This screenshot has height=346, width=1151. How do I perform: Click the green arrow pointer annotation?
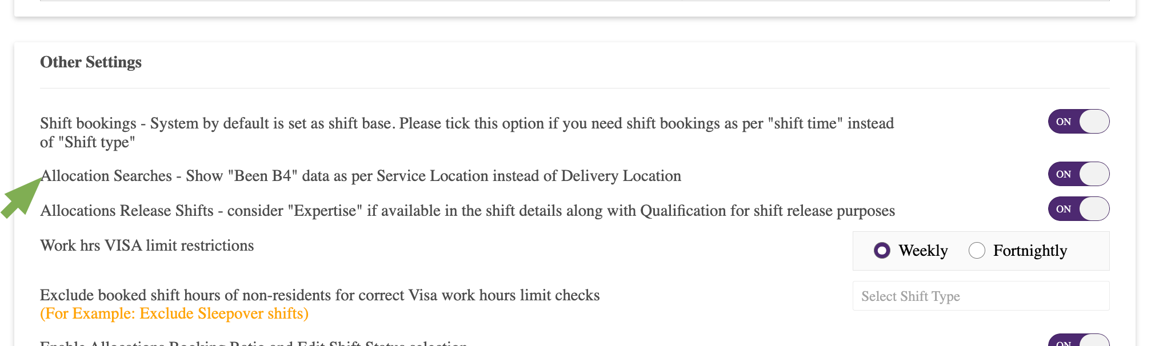click(x=22, y=197)
